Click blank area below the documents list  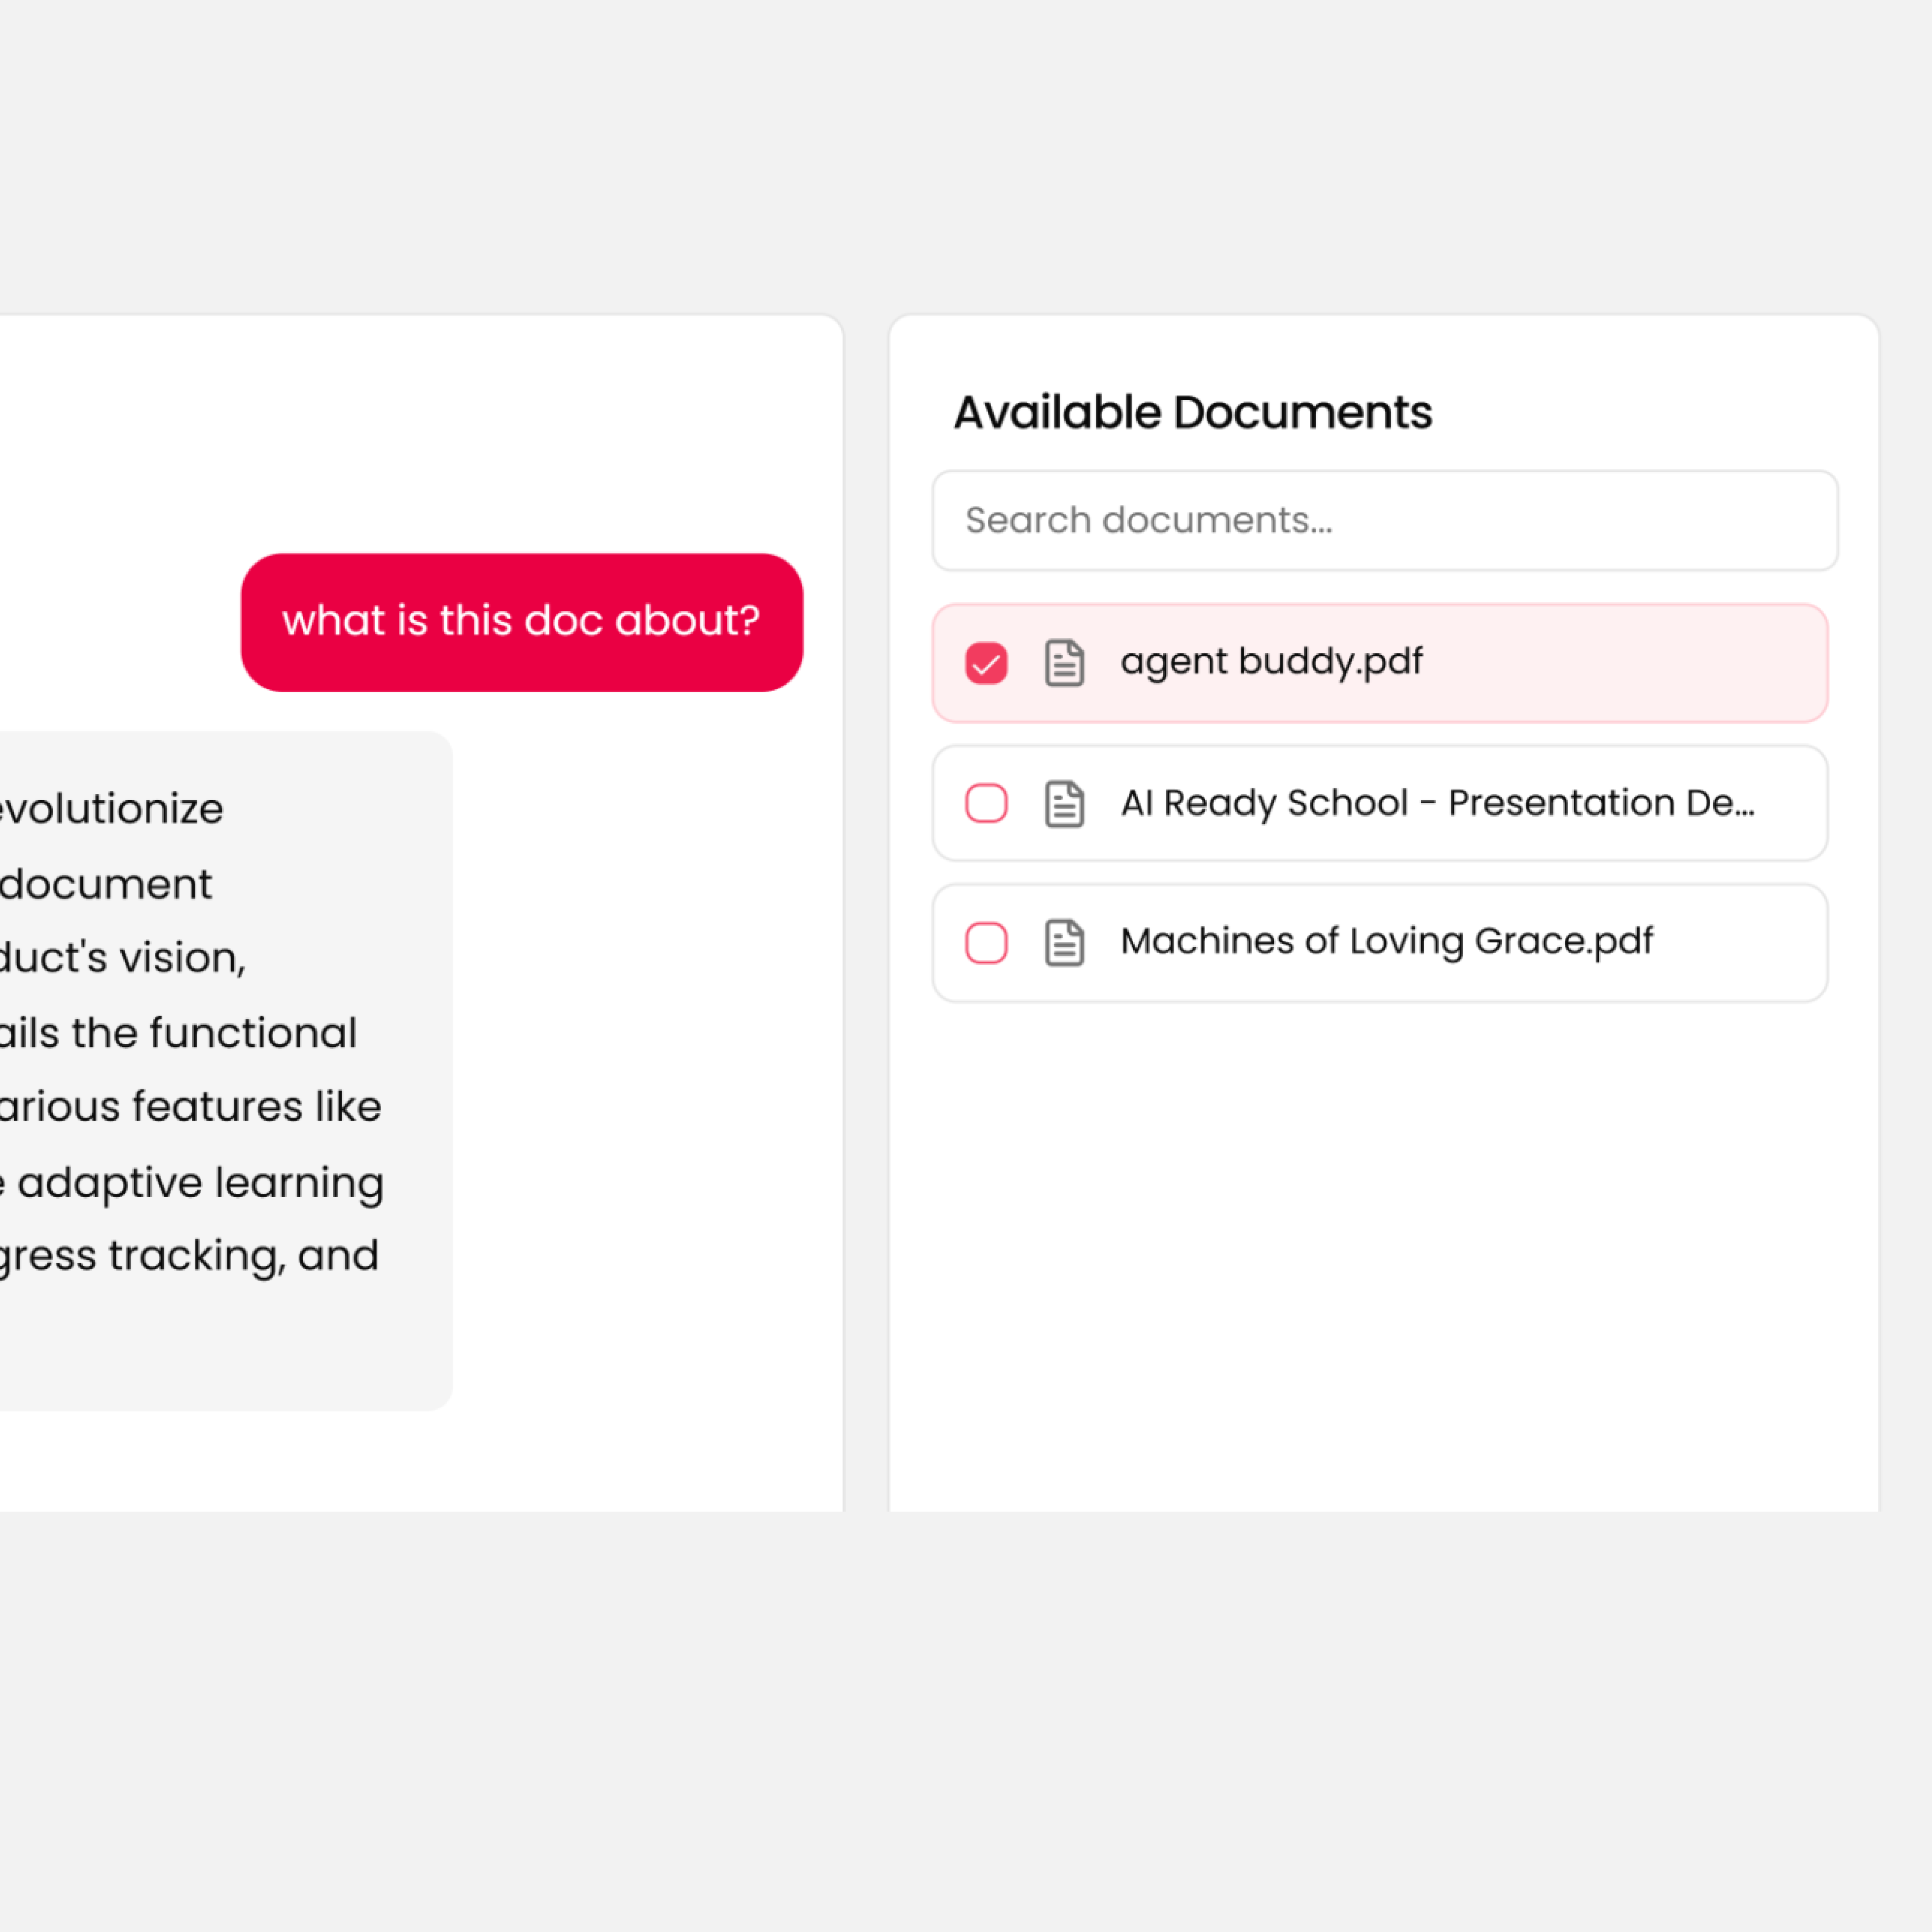(1384, 1250)
